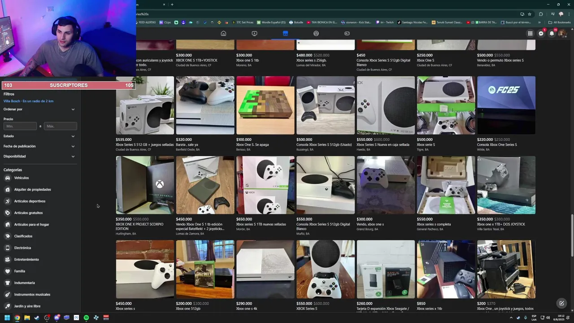Open Artículos gratuitos category
Screen dimensions: 574x323
(28, 213)
